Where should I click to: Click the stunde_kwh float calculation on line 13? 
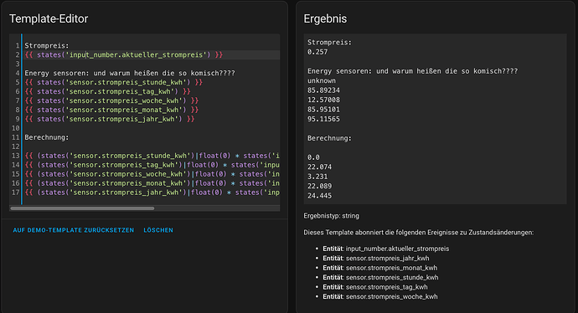point(152,156)
